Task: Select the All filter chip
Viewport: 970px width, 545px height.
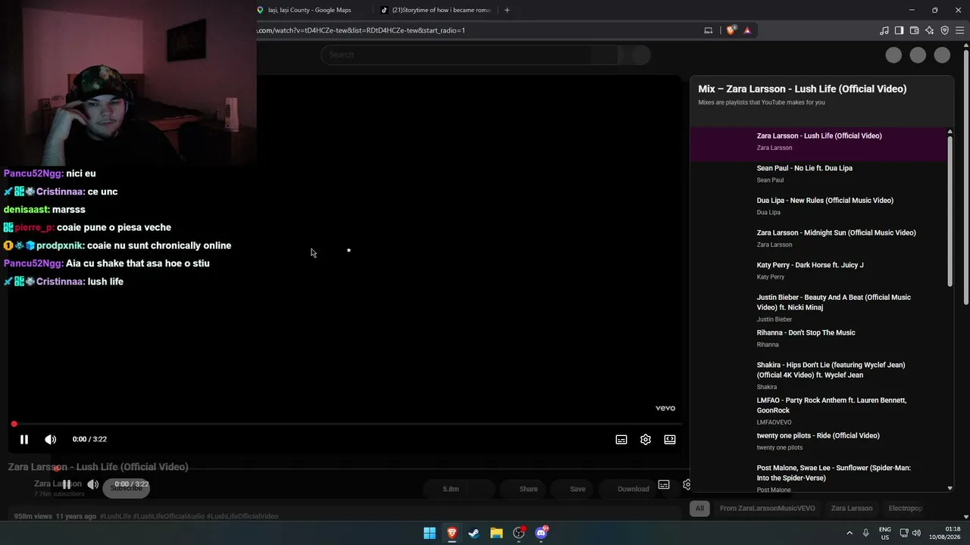Action: coord(699,508)
